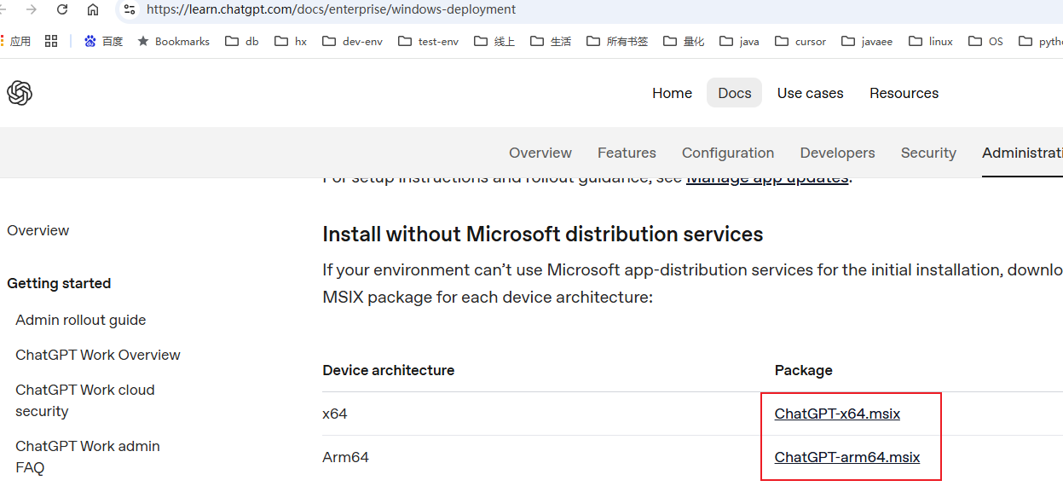Click the browser forward arrow

click(32, 9)
